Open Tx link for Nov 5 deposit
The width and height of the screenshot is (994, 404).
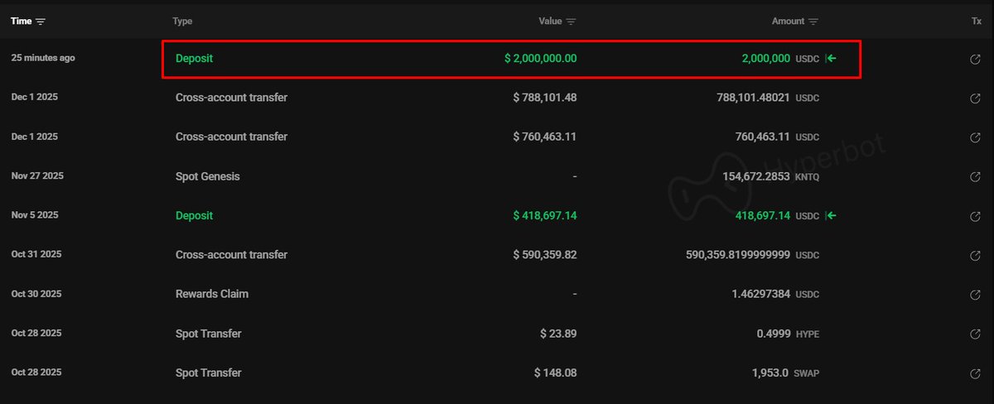pos(975,216)
